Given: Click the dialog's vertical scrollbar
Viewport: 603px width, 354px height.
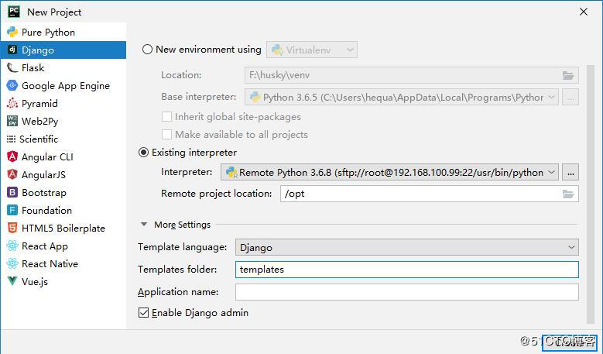Looking at the screenshot, I should point(591,194).
